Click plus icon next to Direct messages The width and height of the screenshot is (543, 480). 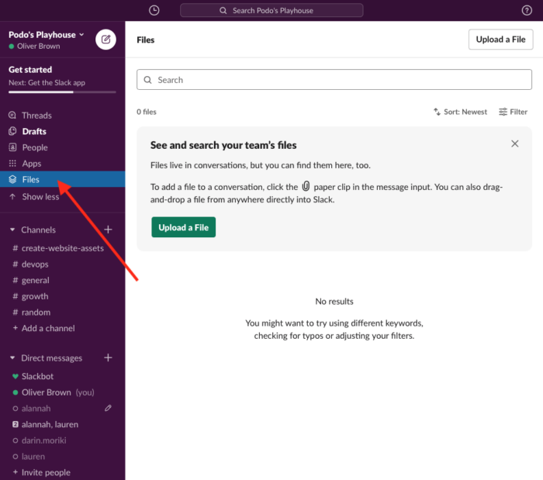[x=109, y=358]
